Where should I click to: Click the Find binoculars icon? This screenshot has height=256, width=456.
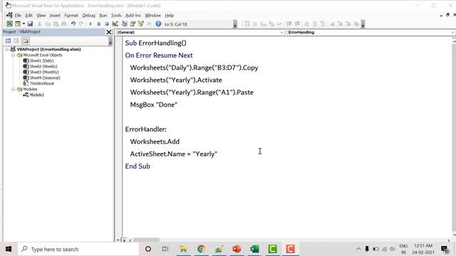pyautogui.click(x=63, y=23)
